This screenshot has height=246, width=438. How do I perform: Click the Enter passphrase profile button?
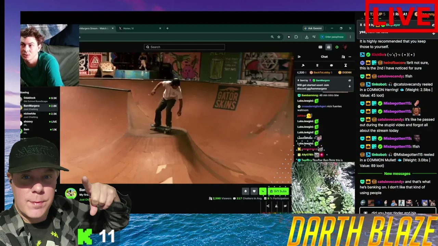(x=332, y=37)
